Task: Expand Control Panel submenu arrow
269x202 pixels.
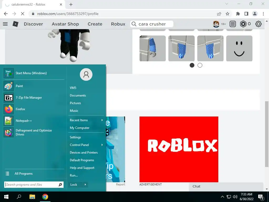Action: click(x=102, y=145)
